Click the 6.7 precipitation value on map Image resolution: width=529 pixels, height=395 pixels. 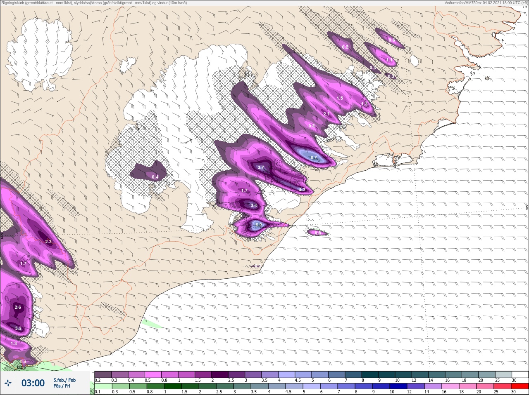pos(314,158)
